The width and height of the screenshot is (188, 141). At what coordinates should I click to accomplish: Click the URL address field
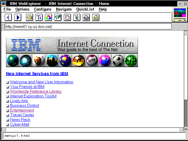tap(88, 26)
